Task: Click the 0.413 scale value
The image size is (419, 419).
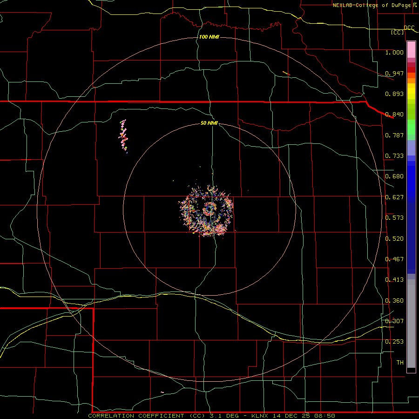Action: (394, 280)
